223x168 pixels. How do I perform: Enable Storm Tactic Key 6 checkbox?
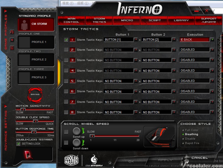(x=66, y=91)
